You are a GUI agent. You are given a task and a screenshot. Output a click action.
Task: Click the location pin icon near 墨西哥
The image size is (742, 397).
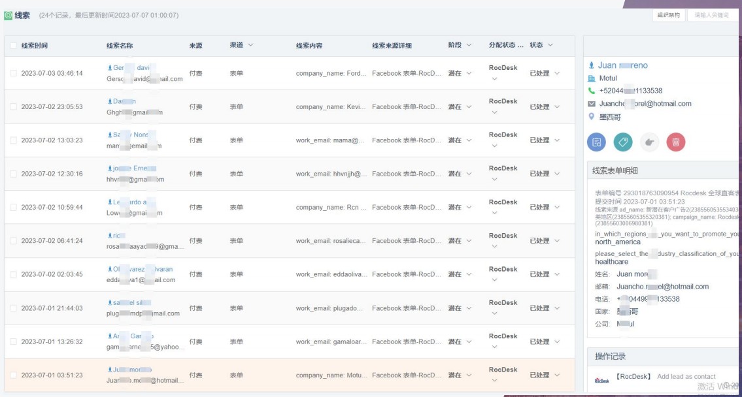[x=592, y=117]
